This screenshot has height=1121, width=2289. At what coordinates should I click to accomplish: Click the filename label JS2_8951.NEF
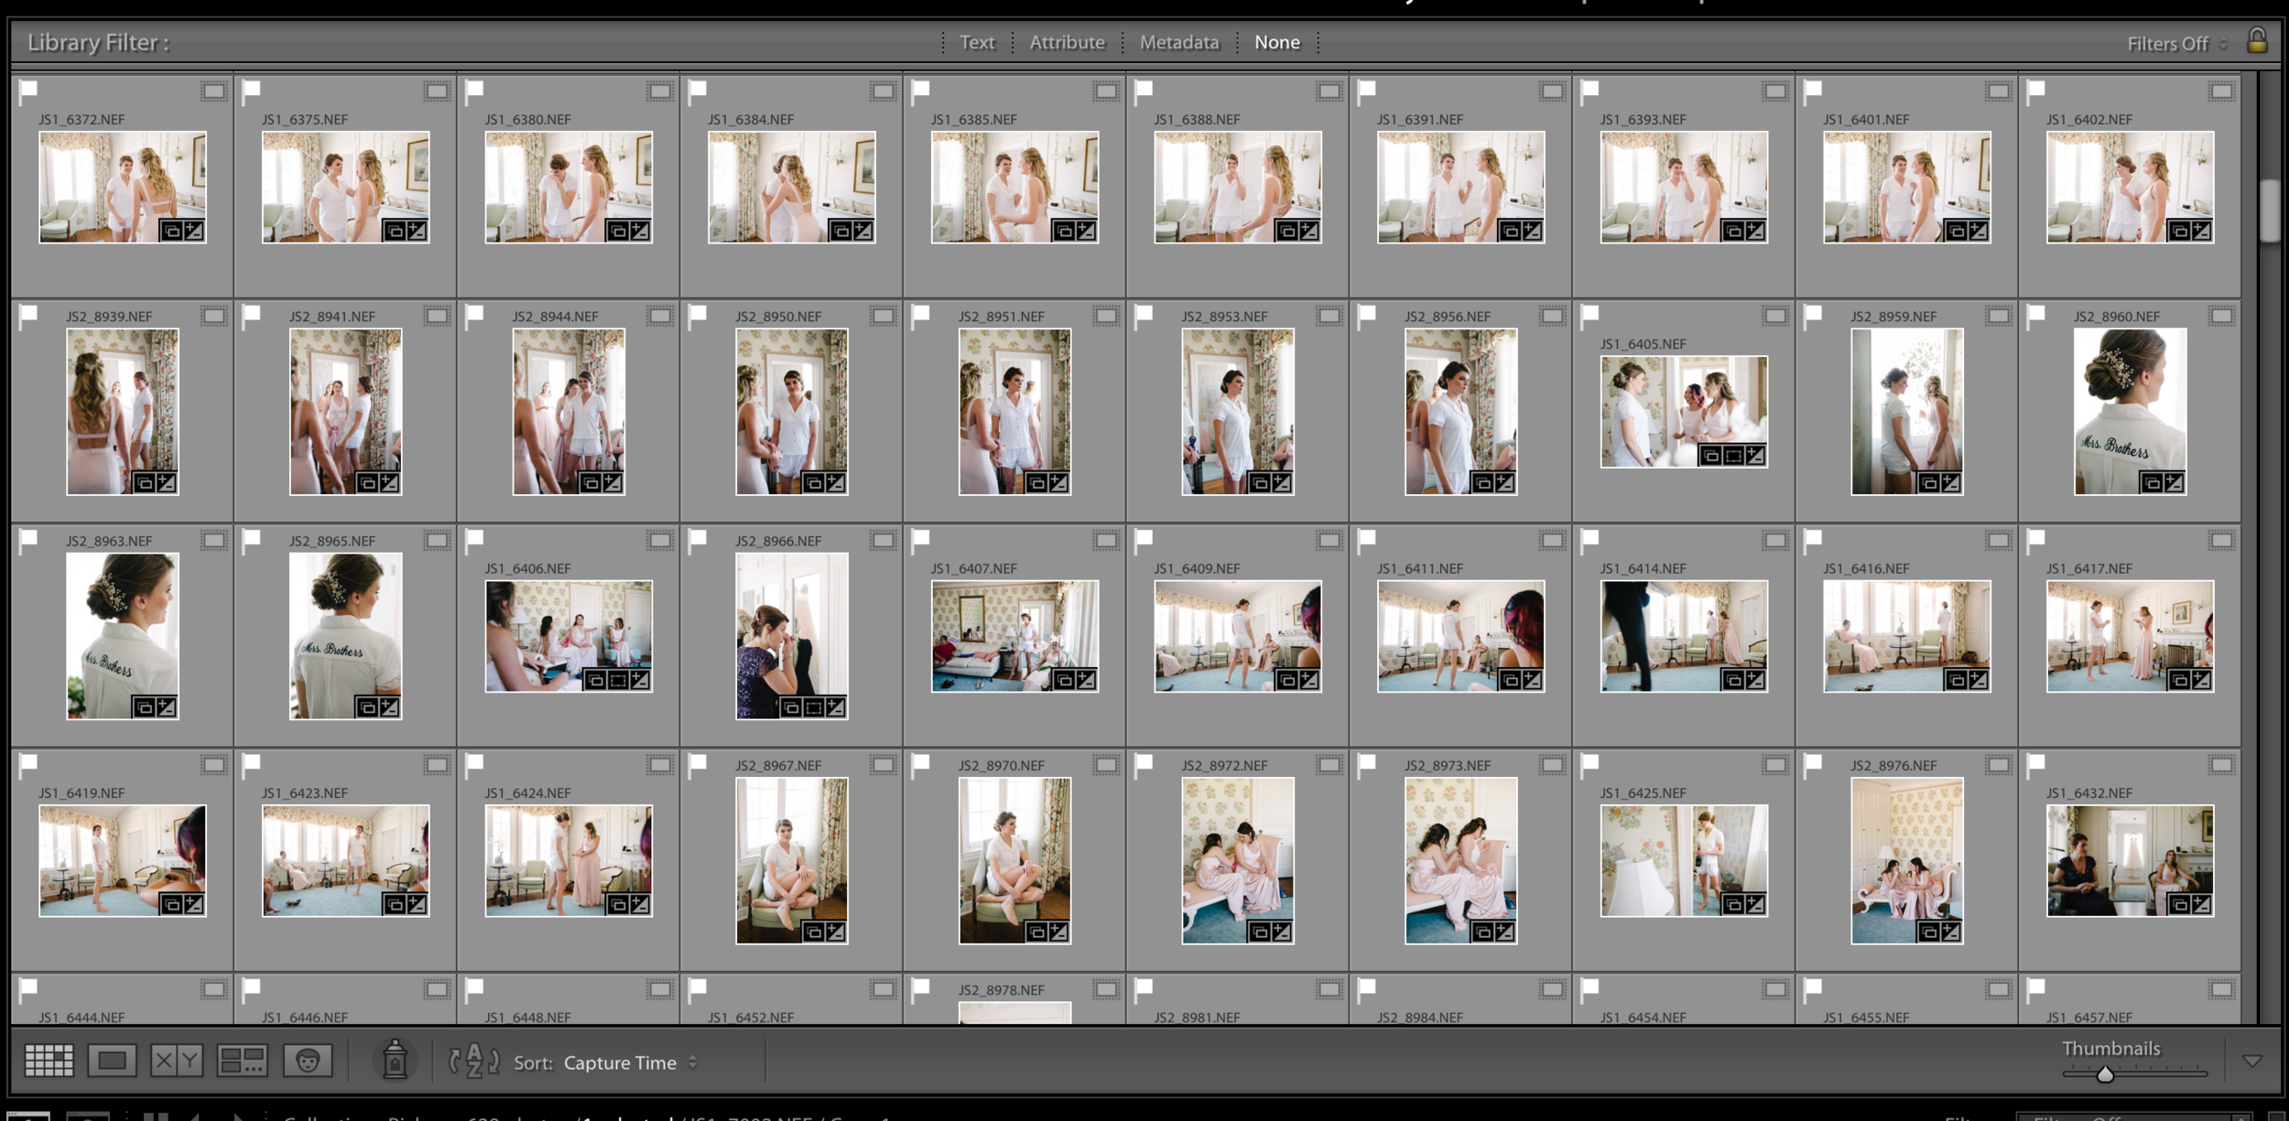coord(1001,317)
